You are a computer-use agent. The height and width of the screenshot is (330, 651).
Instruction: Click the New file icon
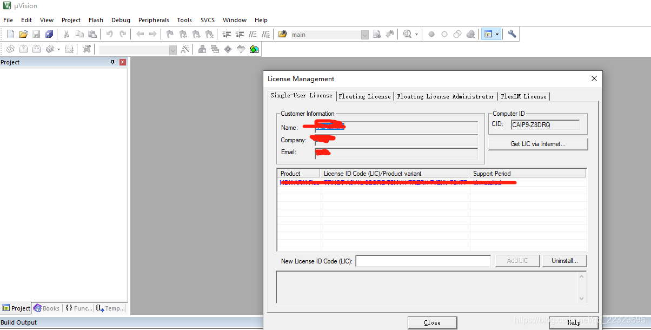coord(10,34)
